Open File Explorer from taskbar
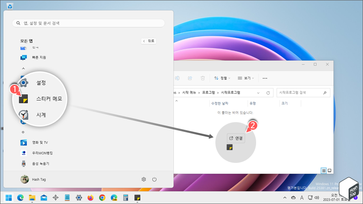363x204 pixels. coord(32,198)
